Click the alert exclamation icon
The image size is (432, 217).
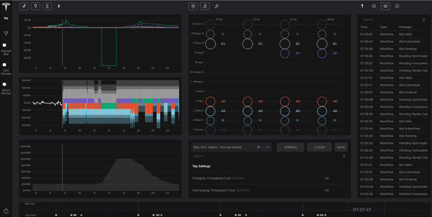coord(362,6)
